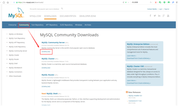This screenshot has width=178, height=106.
Task: Open the MySQL YouTube channel icon
Action: (168, 16)
